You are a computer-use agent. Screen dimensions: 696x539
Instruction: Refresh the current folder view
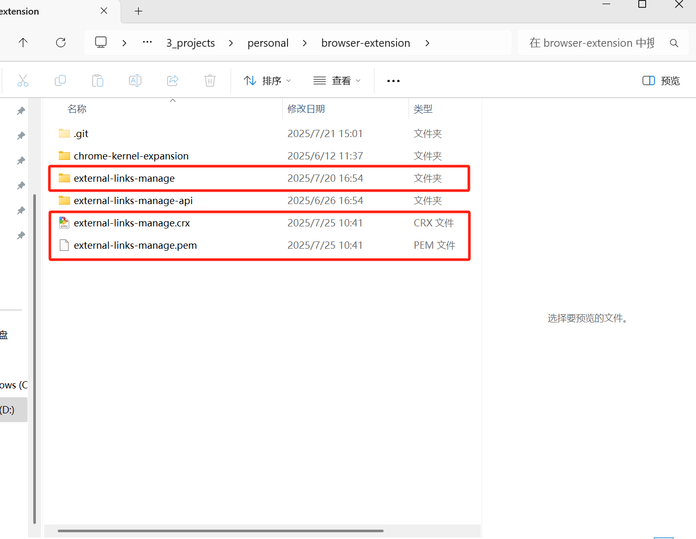61,43
